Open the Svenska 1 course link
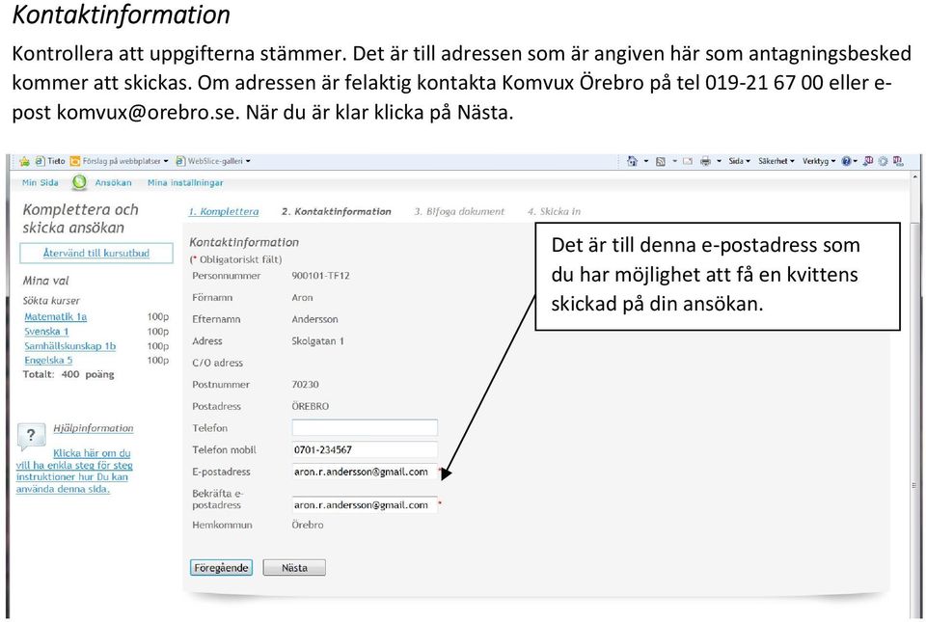Viewport: 926px width, 622px height. click(46, 332)
